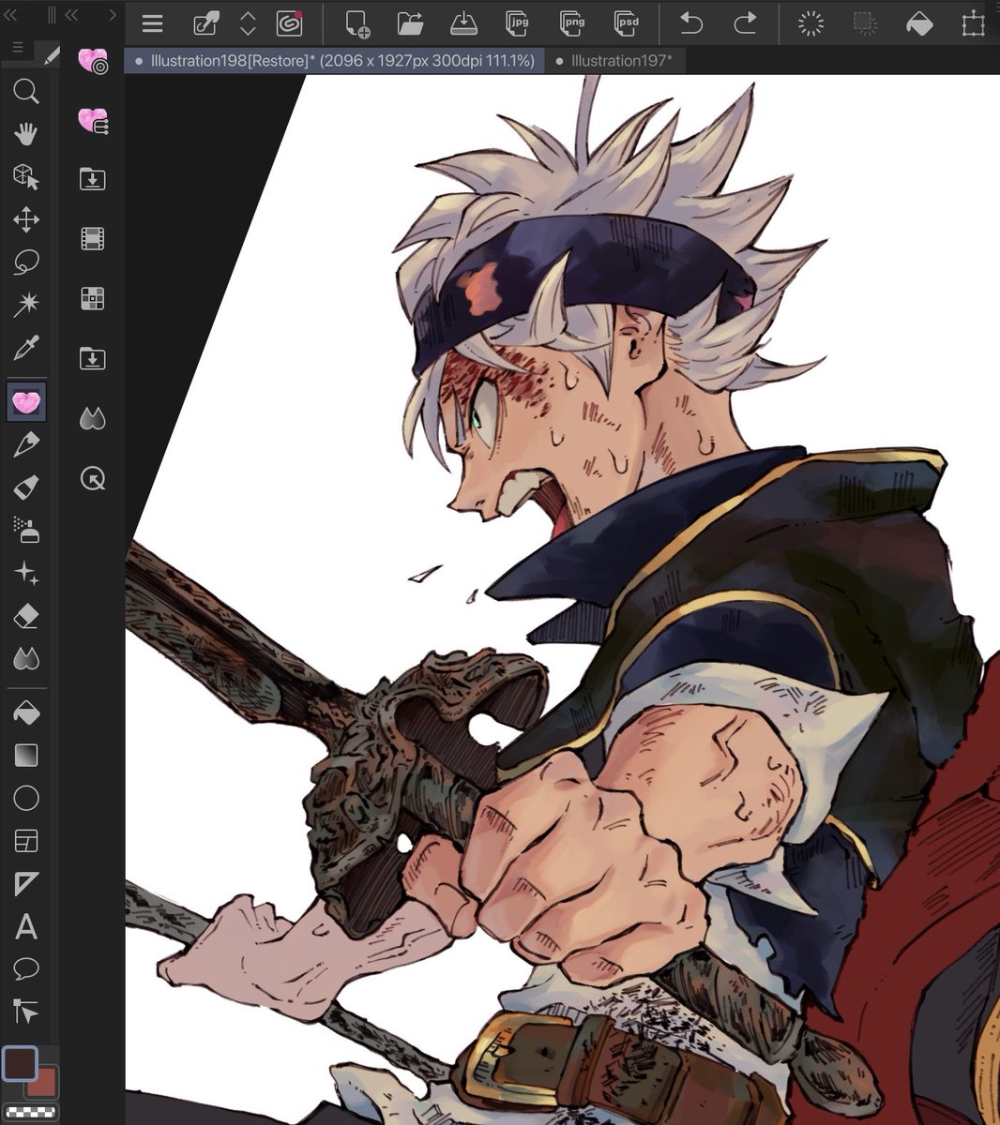Click the checkered grid sub tool icon

click(92, 299)
